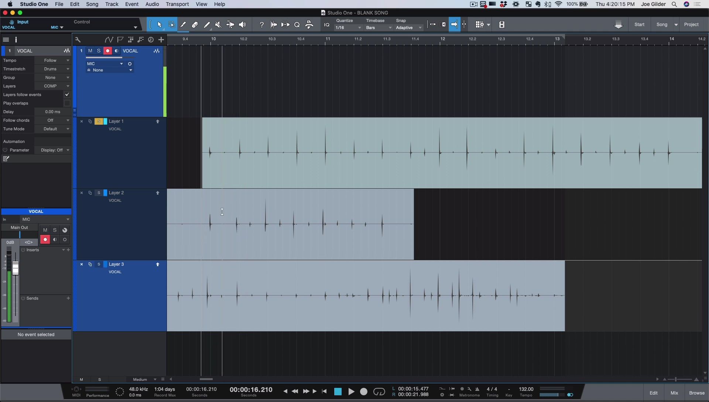Open track notes pencil icon in Inspector
The image size is (709, 402).
click(6, 159)
